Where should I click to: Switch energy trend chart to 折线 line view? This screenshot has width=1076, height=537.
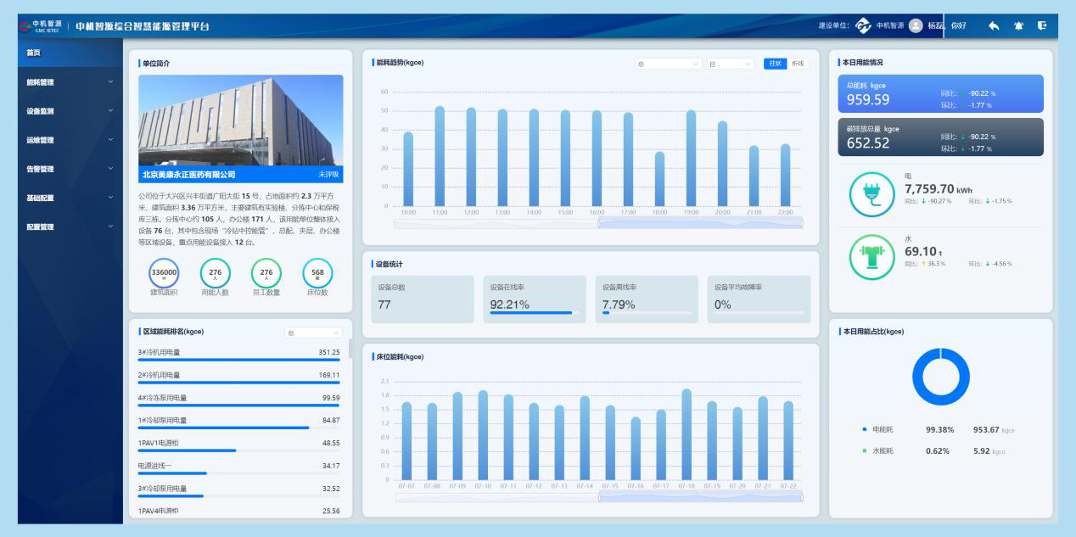[798, 64]
